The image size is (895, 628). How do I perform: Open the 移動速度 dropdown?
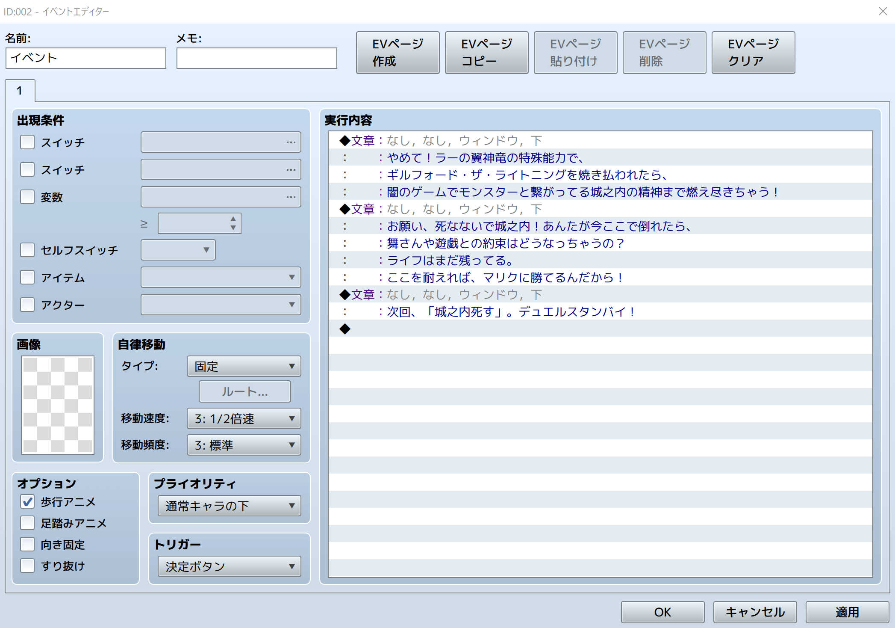pyautogui.click(x=244, y=418)
